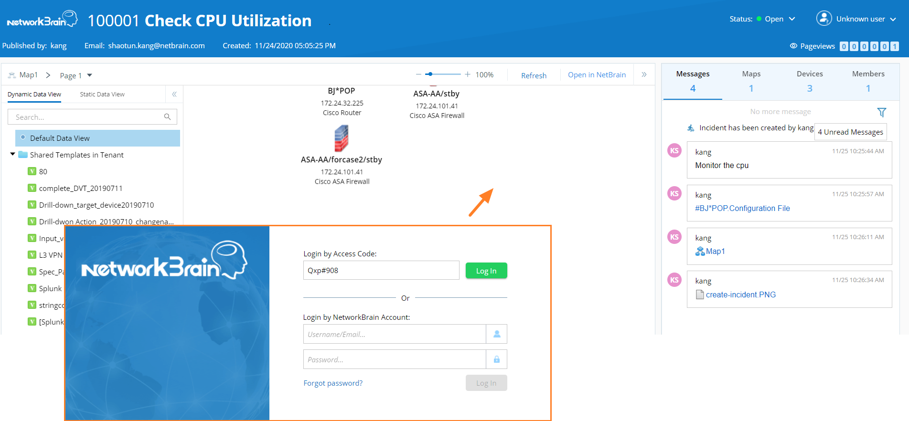Click the Map1 breadcrumb icon

coord(12,75)
